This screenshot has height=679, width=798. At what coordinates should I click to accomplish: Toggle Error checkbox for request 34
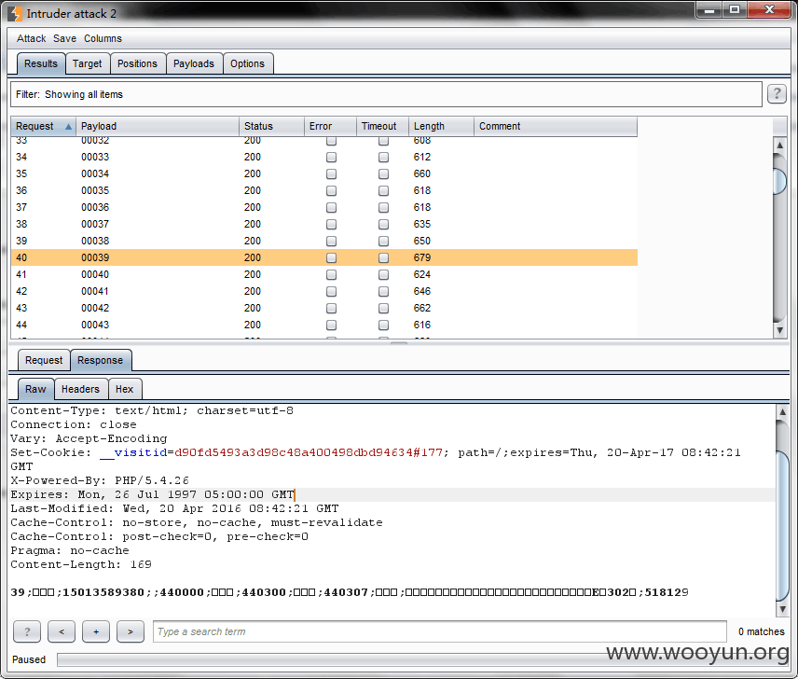pos(331,157)
